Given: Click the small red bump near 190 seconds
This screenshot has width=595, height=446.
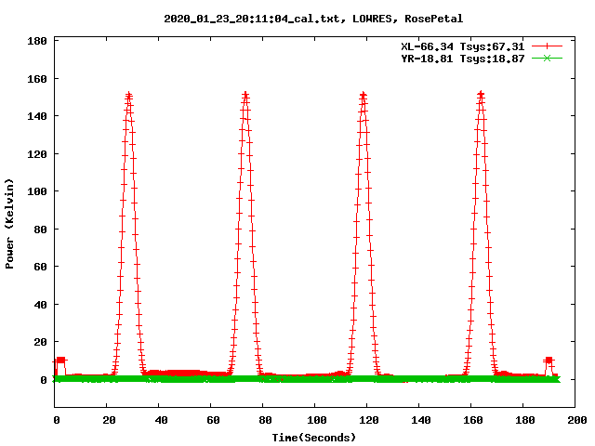Looking at the screenshot, I should pos(549,360).
